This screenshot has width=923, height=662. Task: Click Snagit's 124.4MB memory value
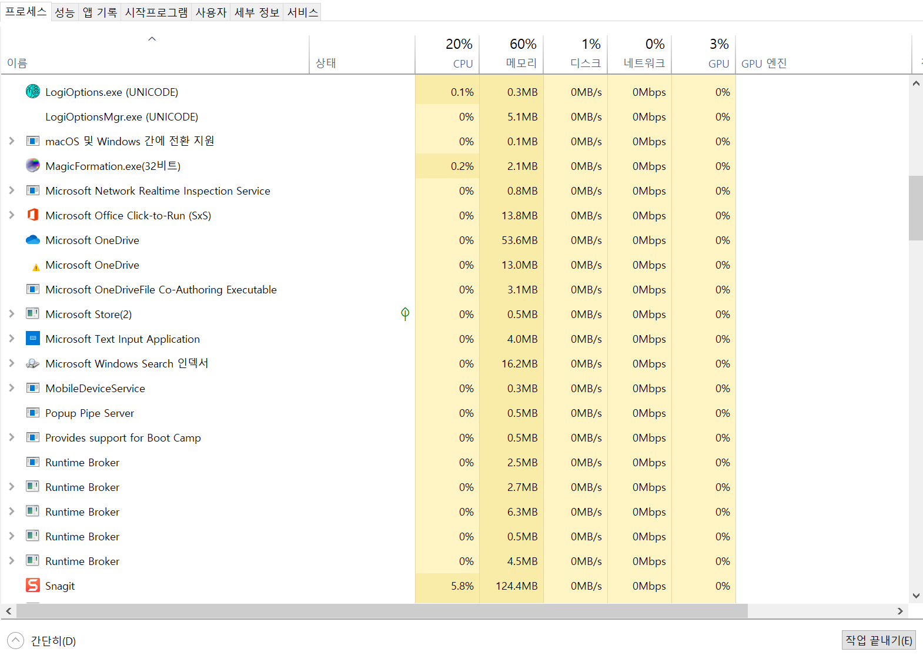517,586
